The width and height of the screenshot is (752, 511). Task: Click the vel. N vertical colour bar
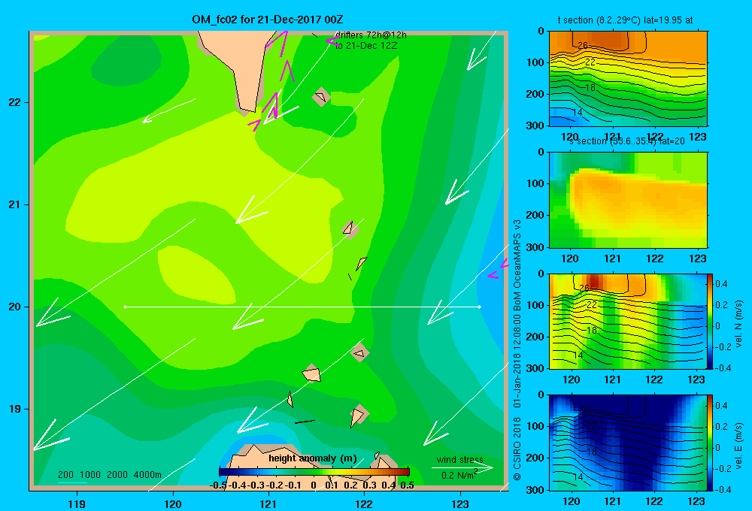710,321
